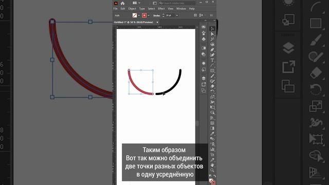This screenshot has width=329, height=185.
Task: Select the Lasso tool
Action: (x=212, y=45)
